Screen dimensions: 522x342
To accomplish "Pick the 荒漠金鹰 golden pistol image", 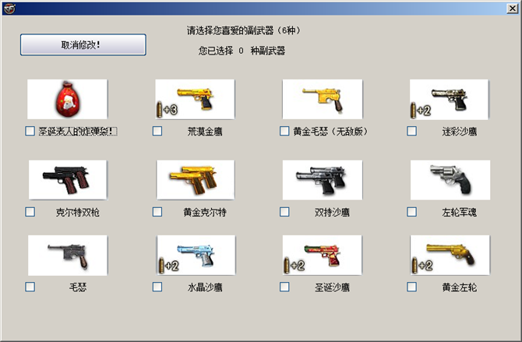I will 195,99.
